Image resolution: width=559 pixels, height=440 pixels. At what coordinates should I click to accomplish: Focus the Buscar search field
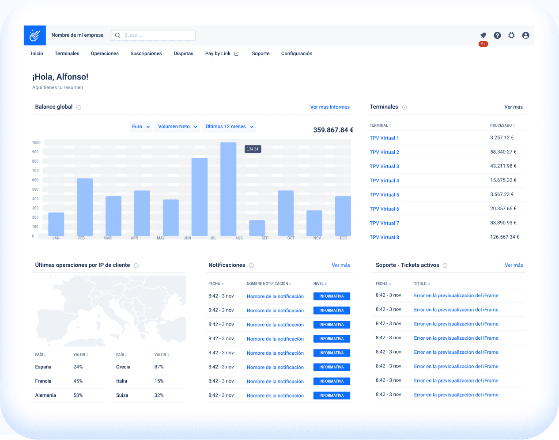click(153, 35)
